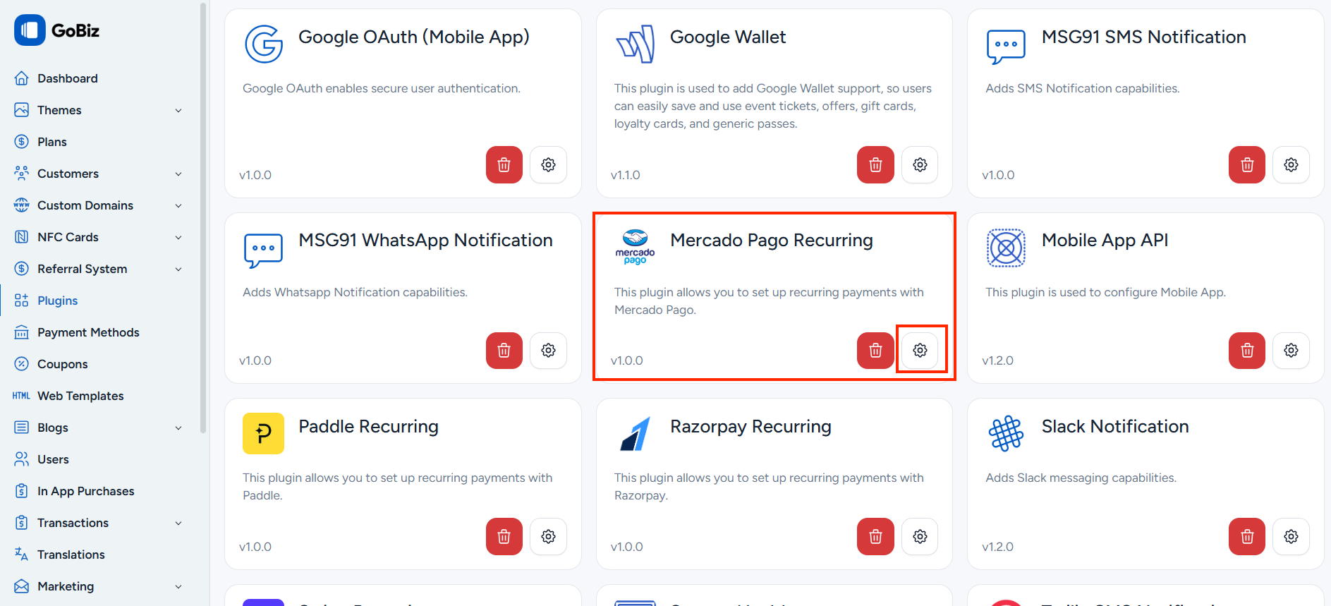The height and width of the screenshot is (606, 1331).
Task: Open Mobile App API settings gear
Action: (x=1291, y=351)
